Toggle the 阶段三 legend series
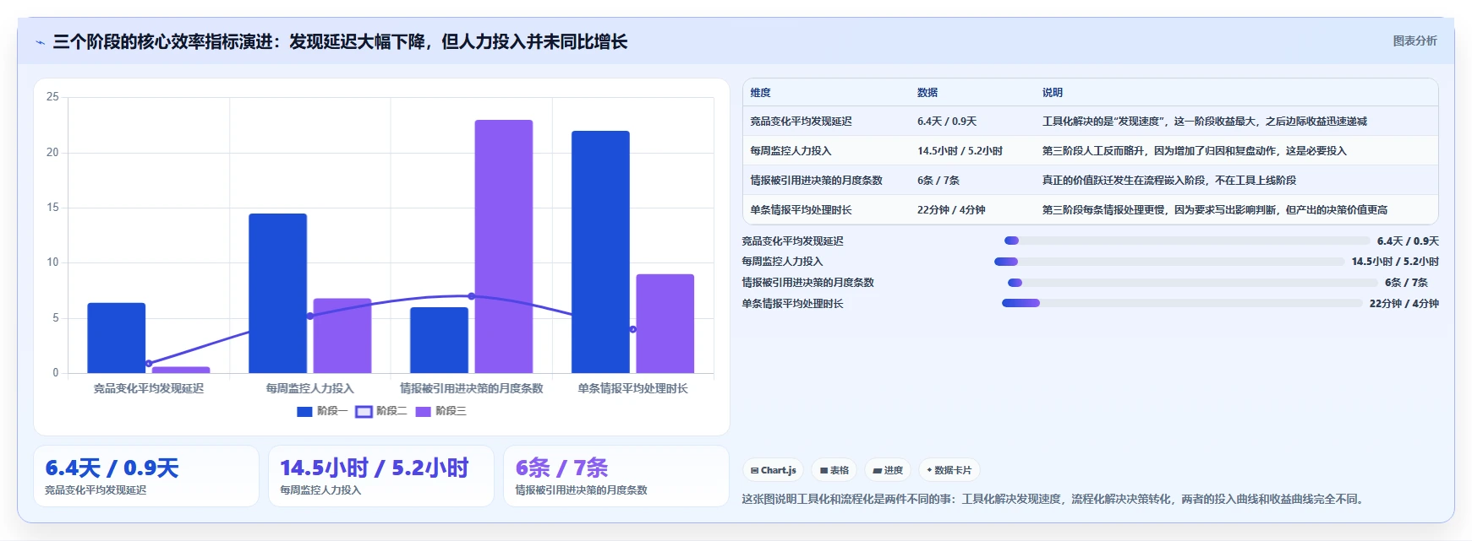Viewport: 1472px width, 541px height. [x=441, y=411]
